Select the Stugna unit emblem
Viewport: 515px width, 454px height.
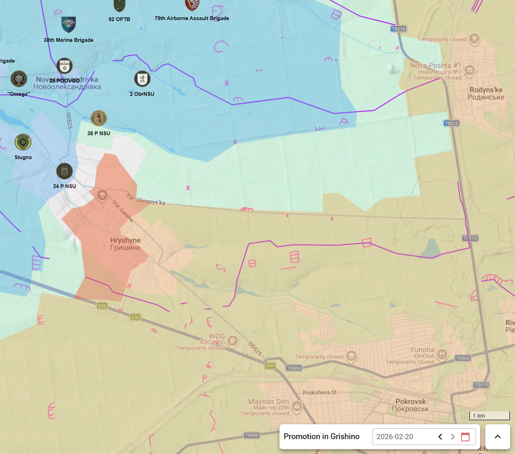pos(23,142)
